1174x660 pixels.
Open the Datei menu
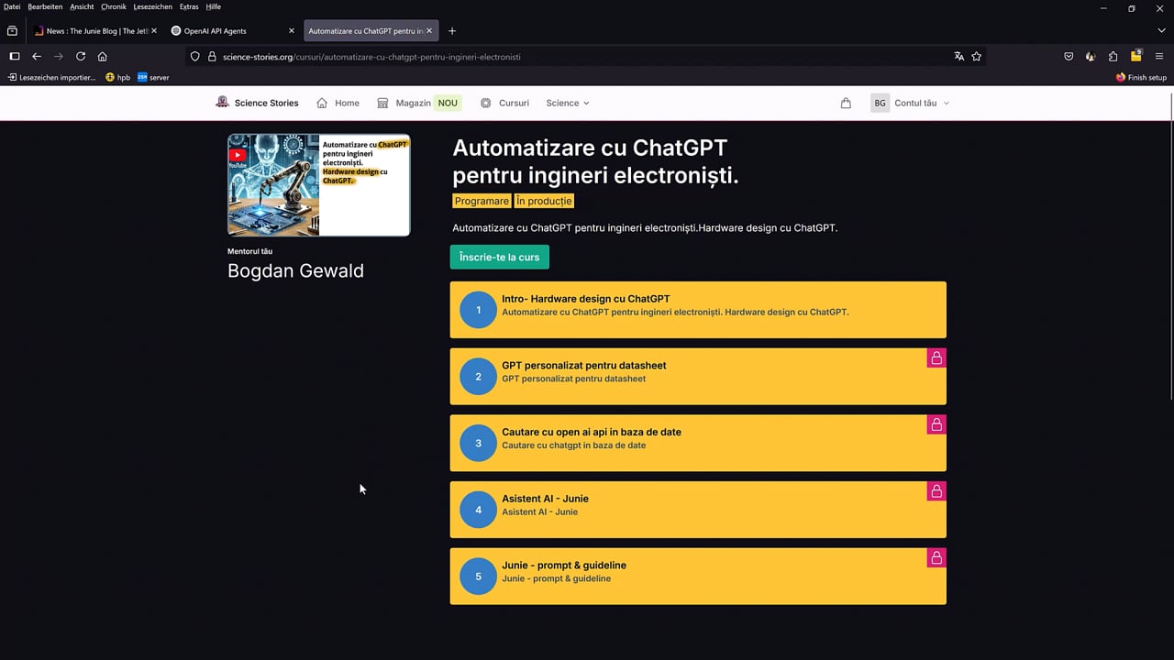(12, 6)
